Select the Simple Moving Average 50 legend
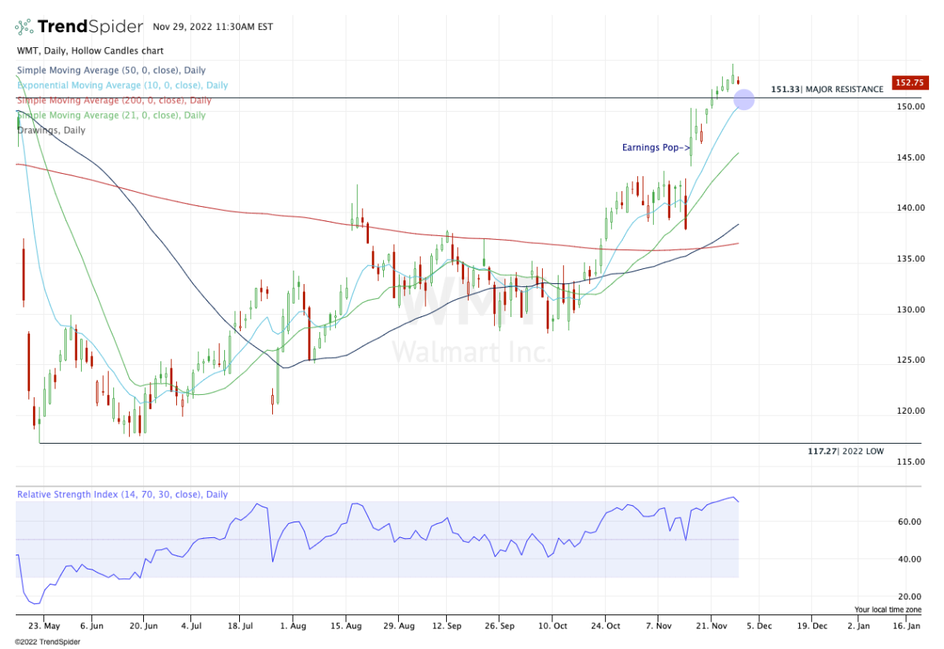Screen dimensions: 944x649 pyautogui.click(x=111, y=70)
